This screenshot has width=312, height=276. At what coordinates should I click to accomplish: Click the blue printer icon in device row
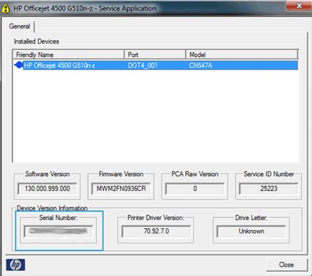(18, 65)
